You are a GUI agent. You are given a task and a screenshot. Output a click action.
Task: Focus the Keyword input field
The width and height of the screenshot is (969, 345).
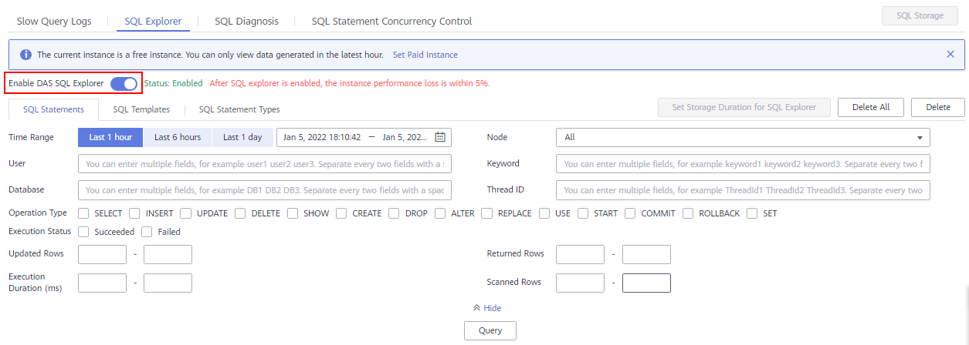pyautogui.click(x=743, y=164)
